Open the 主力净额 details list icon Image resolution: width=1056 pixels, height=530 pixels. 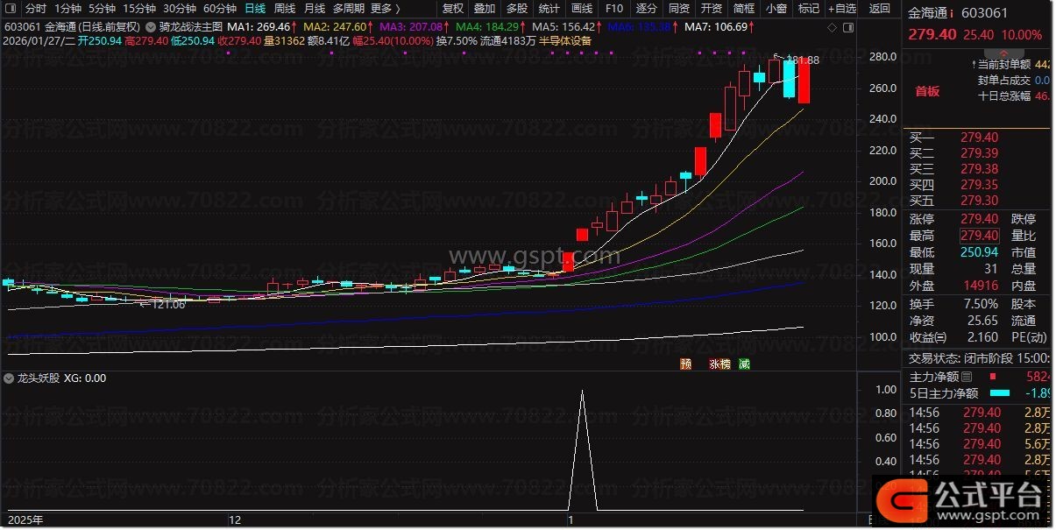[967, 377]
